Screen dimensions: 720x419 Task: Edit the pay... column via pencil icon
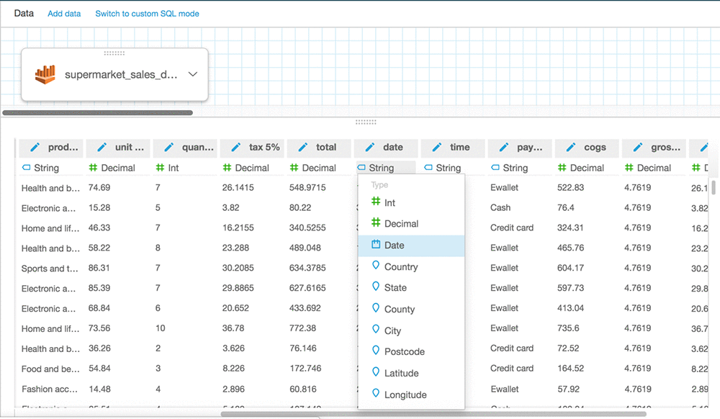click(504, 148)
